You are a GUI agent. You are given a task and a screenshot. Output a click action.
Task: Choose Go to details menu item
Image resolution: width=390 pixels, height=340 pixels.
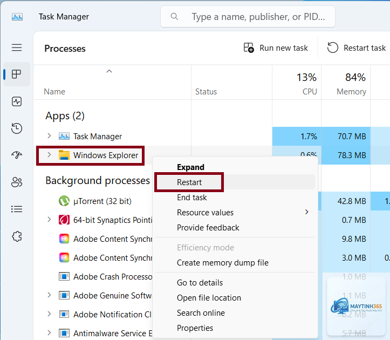[235, 283]
